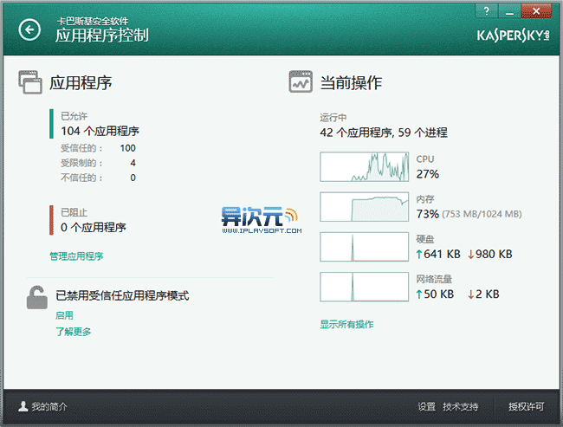Open 我的简介 profile link
The image size is (563, 427).
pyautogui.click(x=49, y=406)
